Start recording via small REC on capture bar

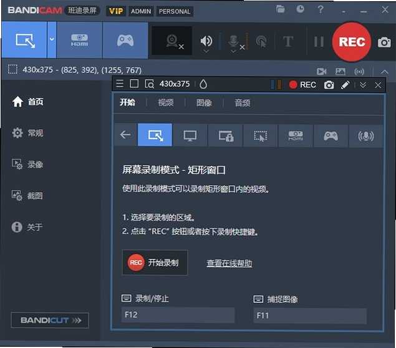pos(302,85)
